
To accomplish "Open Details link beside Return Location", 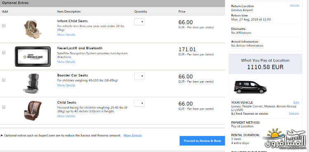I will tap(294, 6).
